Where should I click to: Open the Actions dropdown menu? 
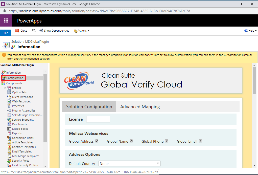[81, 31]
